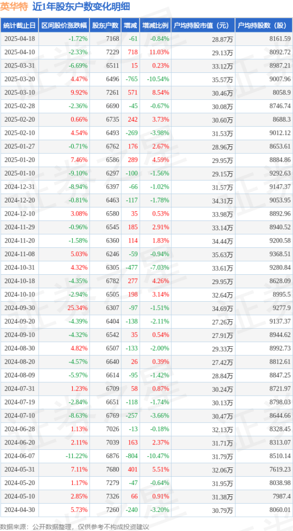
Task: Click the change value 718
Action: (x=133, y=52)
